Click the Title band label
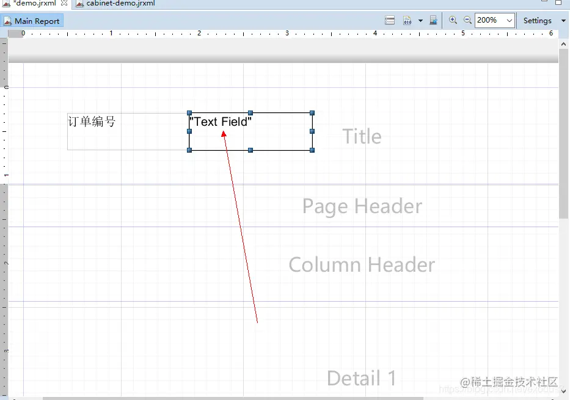 362,136
